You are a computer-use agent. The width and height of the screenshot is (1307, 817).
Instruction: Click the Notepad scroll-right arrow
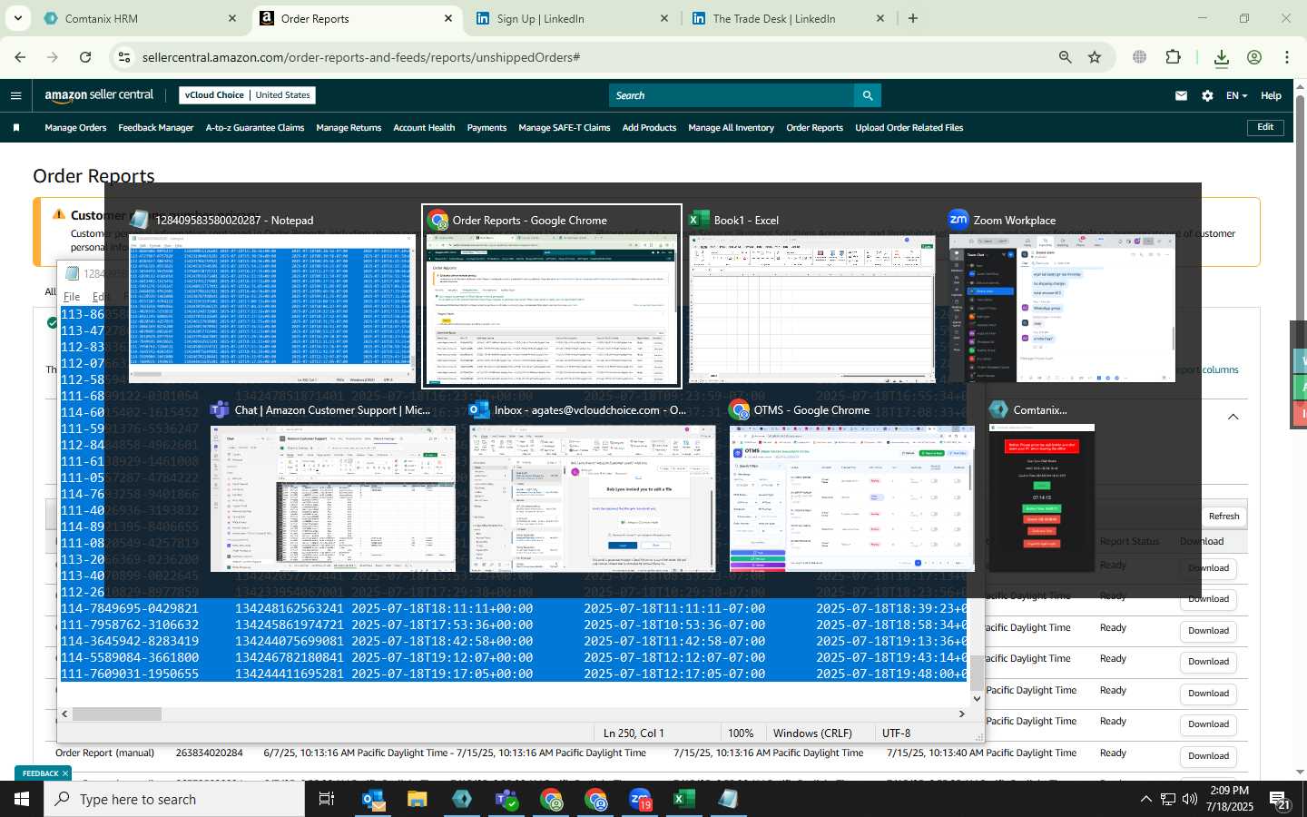tap(962, 714)
